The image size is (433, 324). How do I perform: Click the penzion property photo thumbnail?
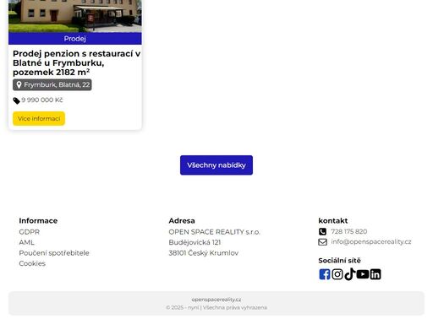tap(75, 16)
